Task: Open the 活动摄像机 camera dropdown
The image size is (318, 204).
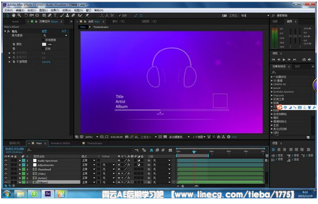Action: point(179,137)
